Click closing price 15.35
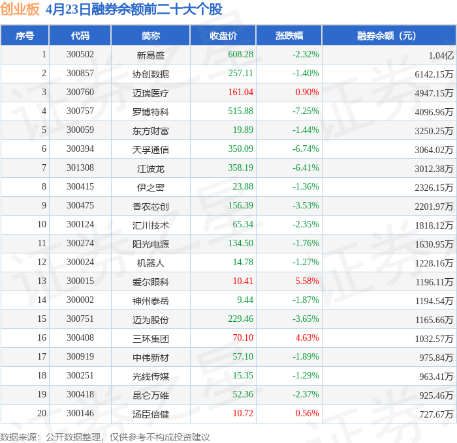 (x=243, y=376)
